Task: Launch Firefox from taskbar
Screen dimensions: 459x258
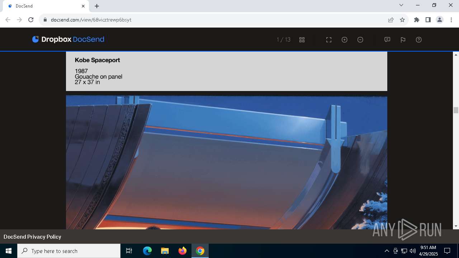Action: coord(183,251)
